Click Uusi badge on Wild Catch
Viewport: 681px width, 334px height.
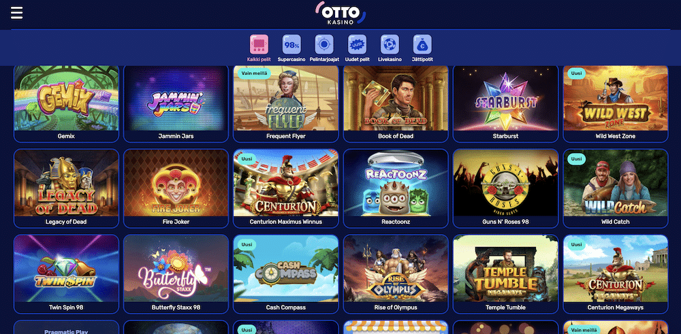[576, 158]
